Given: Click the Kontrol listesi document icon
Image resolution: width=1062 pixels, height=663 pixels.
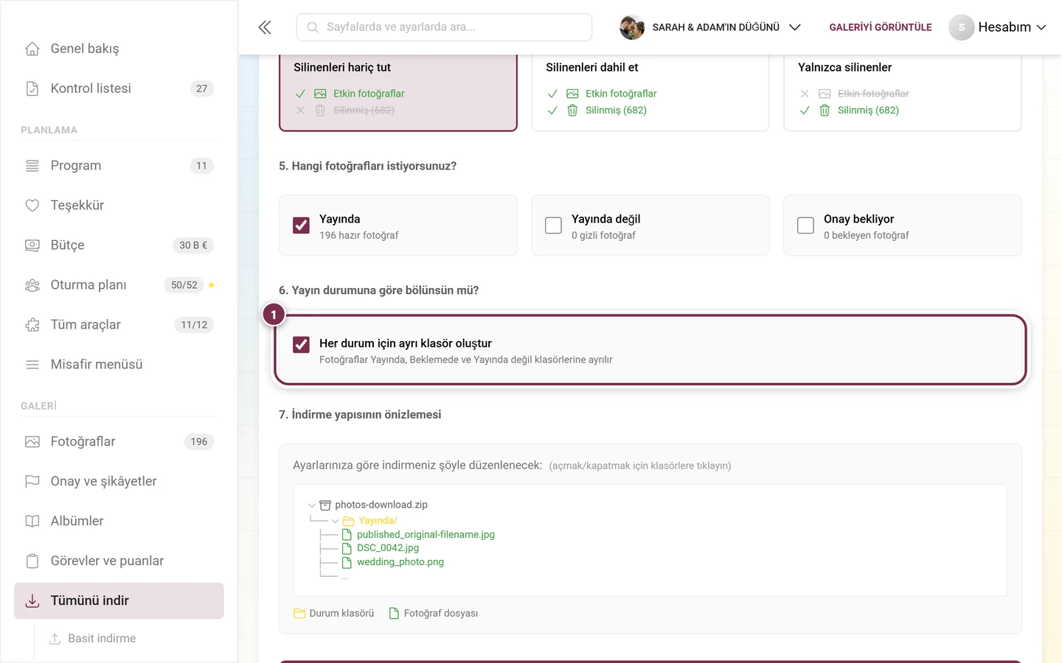Looking at the screenshot, I should click(x=32, y=88).
